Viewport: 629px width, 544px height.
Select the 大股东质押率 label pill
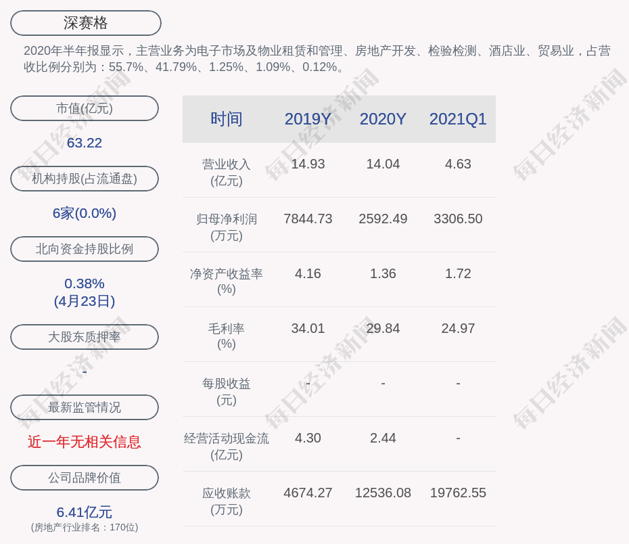coord(85,336)
